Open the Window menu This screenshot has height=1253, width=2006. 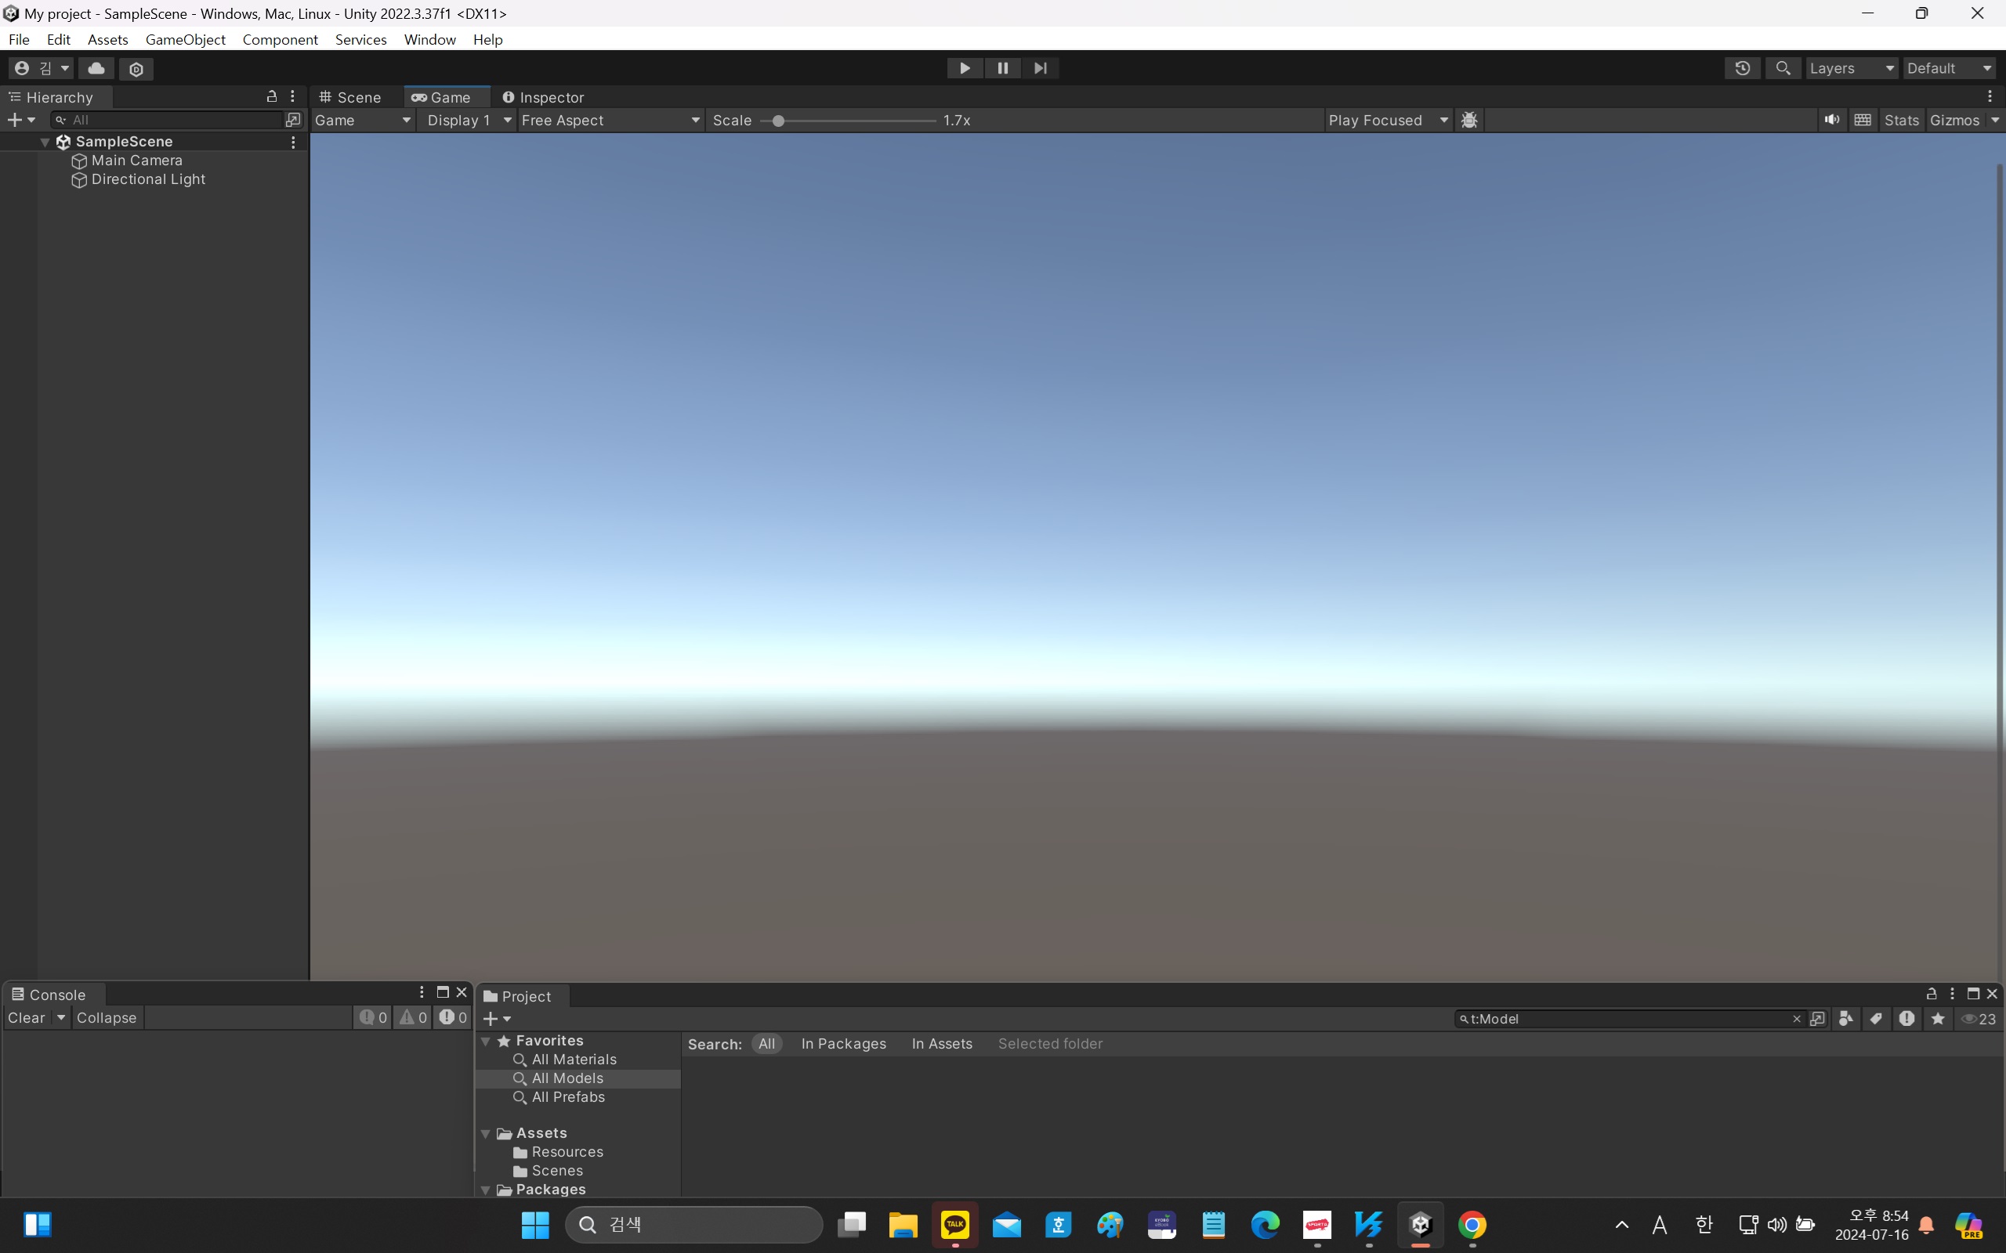(x=429, y=40)
